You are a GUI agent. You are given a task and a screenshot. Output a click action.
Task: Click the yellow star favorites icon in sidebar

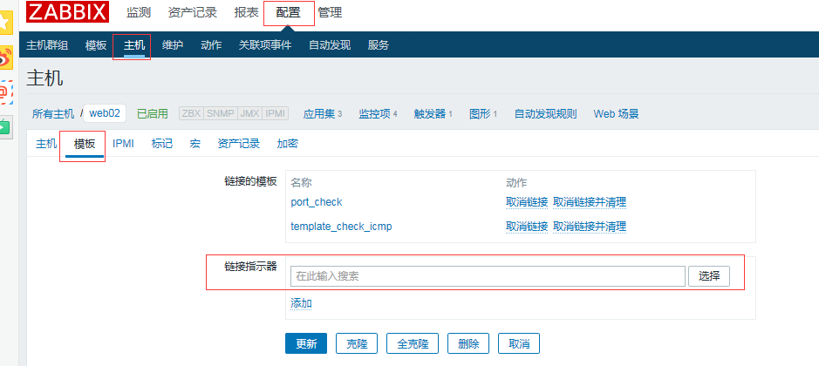tap(5, 22)
